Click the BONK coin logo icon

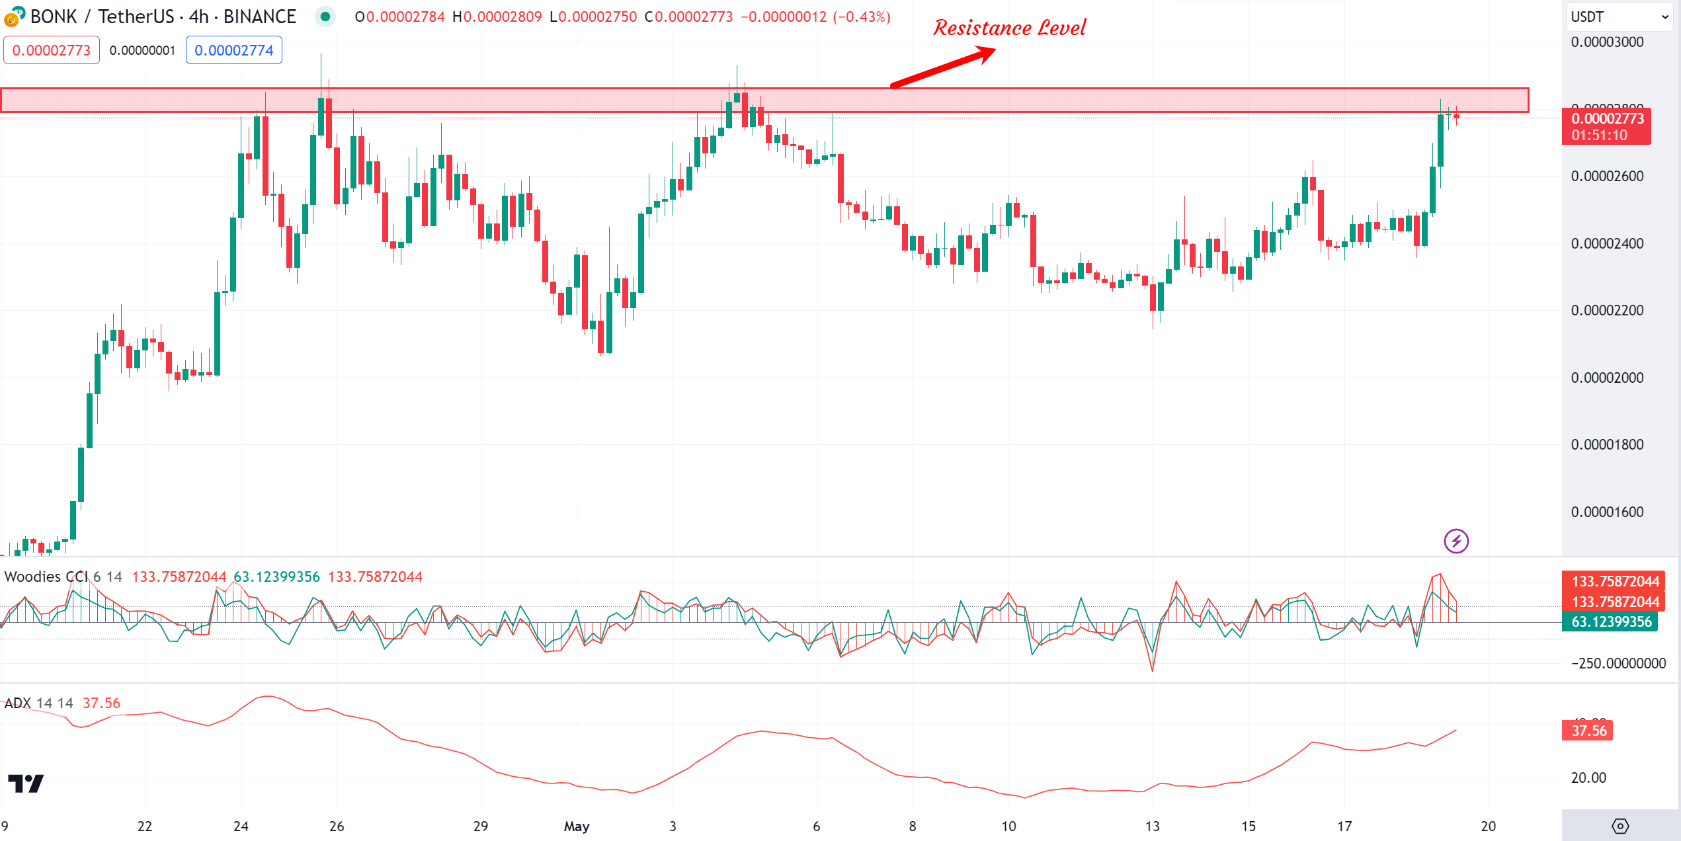coord(13,16)
